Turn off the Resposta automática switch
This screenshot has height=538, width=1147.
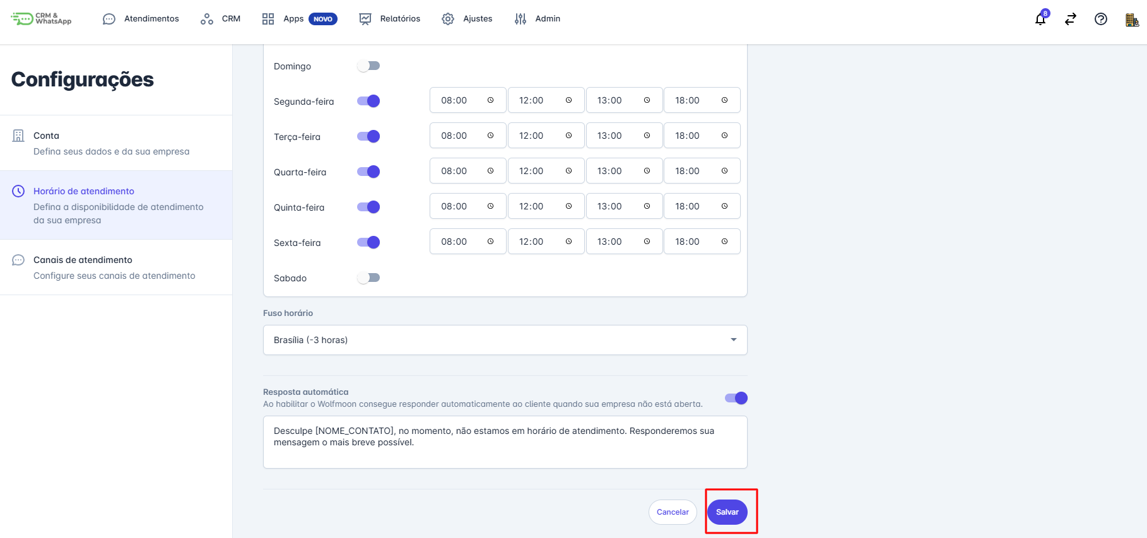[x=736, y=398]
